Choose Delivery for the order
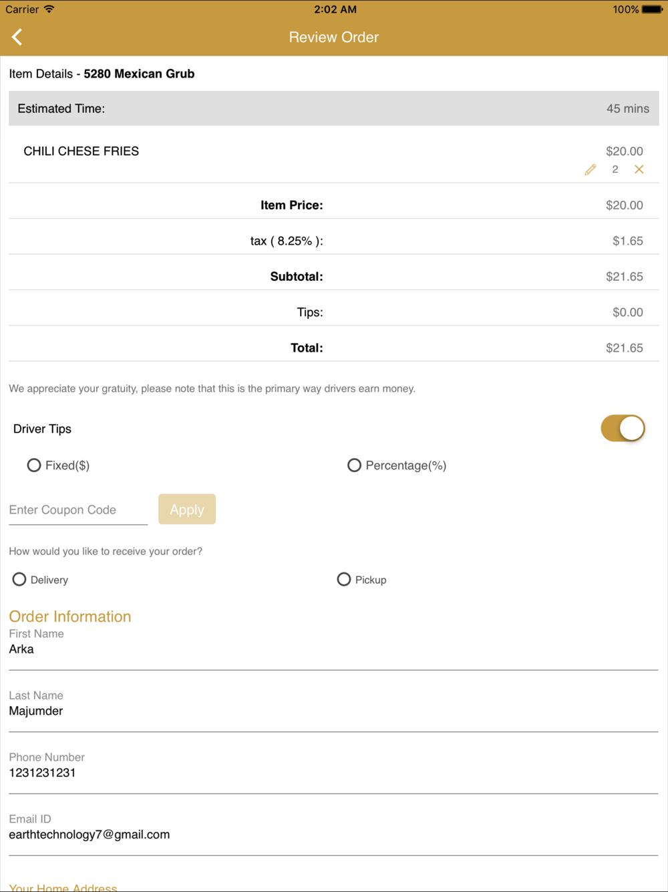The width and height of the screenshot is (668, 892). click(x=19, y=580)
